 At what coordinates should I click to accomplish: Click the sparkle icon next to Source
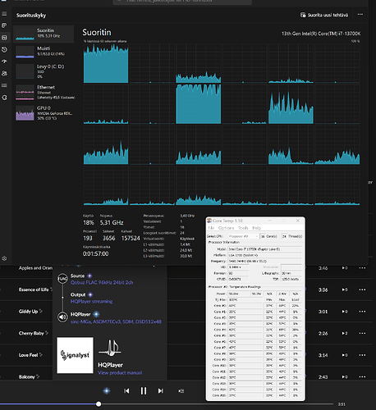(89, 276)
